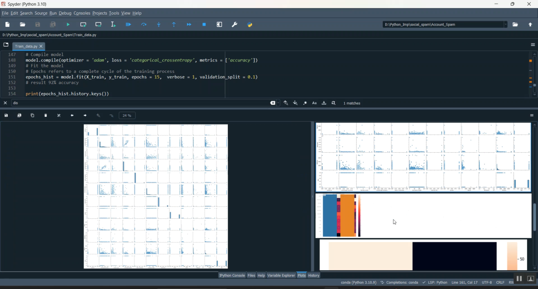The height and width of the screenshot is (289, 538).
Task: Copy the plot to clipboard
Action: click(32, 115)
